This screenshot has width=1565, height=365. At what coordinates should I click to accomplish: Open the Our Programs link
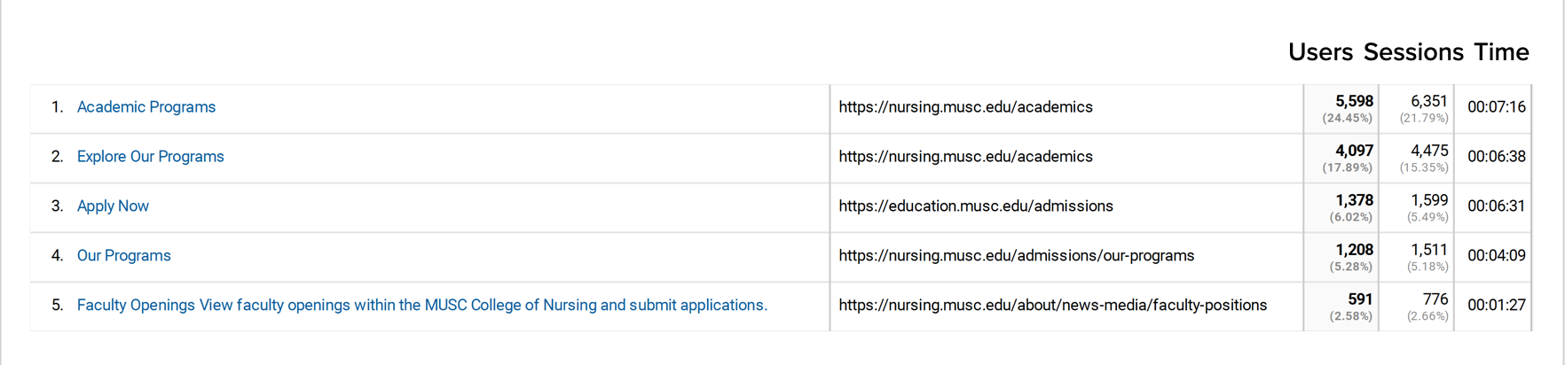click(124, 256)
